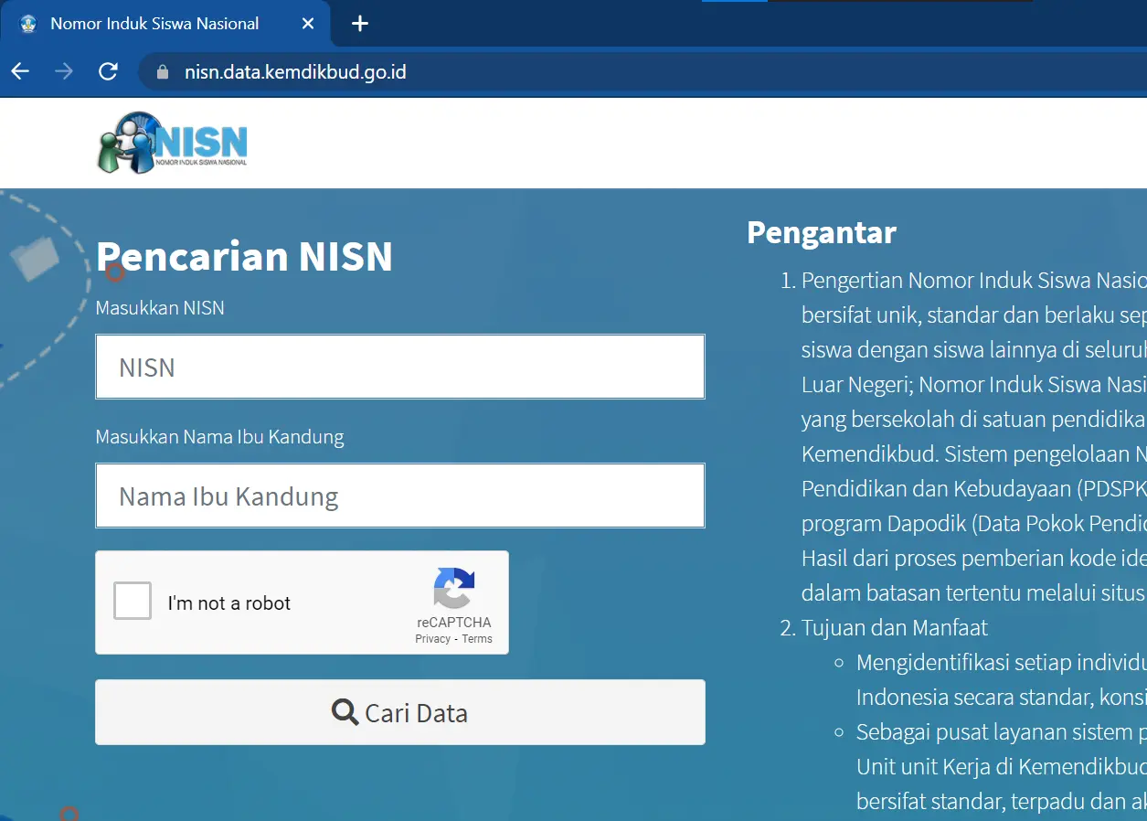The height and width of the screenshot is (821, 1147).
Task: Close the Nomor Induk Siswa Nasional tab
Action: coord(308,24)
